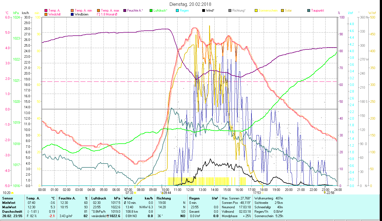Select the gold Solar legend swatch
Image resolution: width=382 pixels, height=221 pixels.
(282, 11)
